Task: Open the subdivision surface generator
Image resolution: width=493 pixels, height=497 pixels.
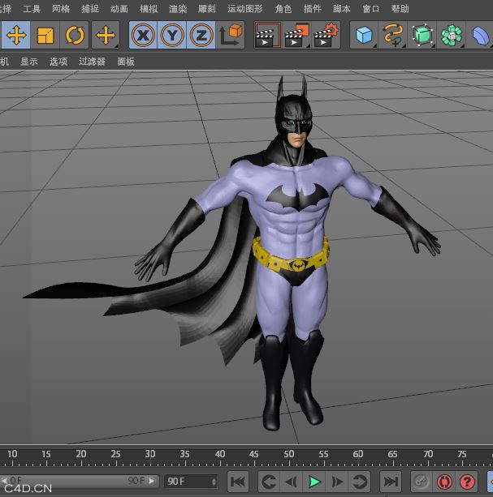Action: pos(422,35)
